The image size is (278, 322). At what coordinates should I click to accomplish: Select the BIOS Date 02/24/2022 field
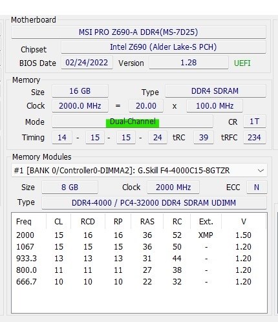click(87, 63)
